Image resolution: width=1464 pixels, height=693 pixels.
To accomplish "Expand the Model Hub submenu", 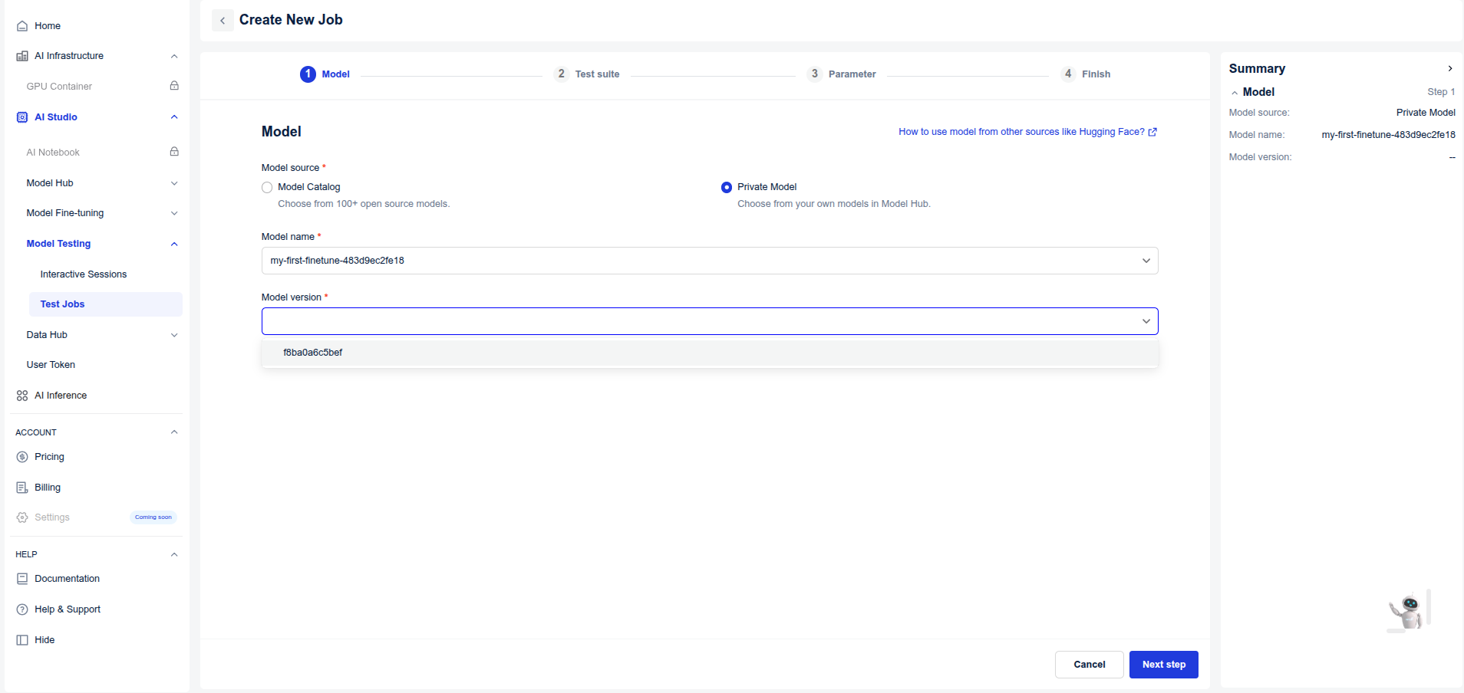I will click(x=174, y=183).
